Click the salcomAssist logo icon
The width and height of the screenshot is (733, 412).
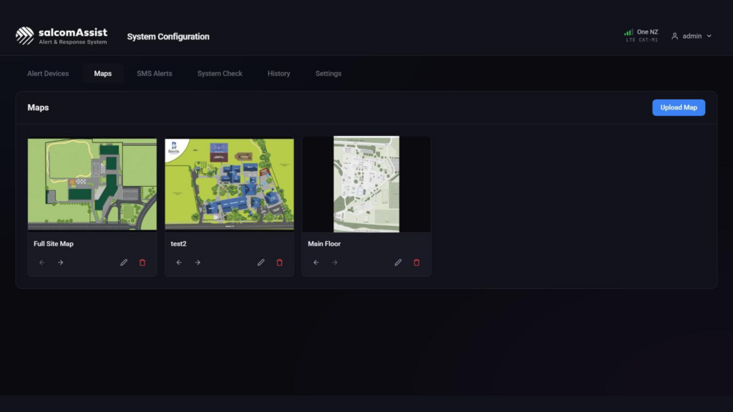click(24, 36)
